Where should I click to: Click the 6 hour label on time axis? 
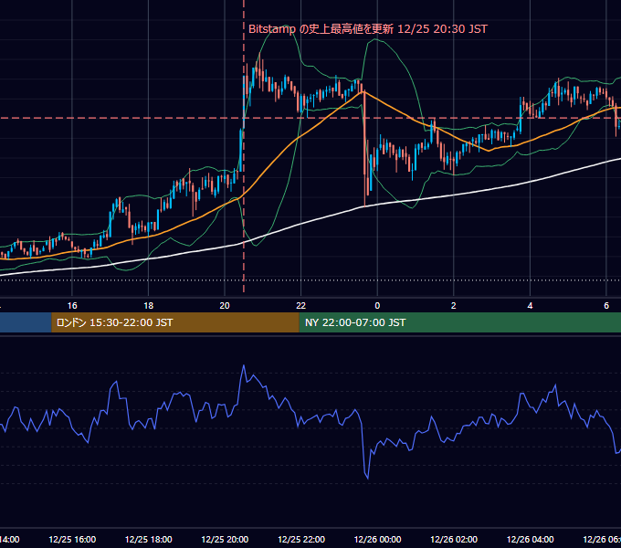click(x=606, y=306)
